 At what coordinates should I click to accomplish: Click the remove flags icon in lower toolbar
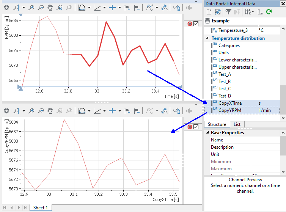click(137, 111)
